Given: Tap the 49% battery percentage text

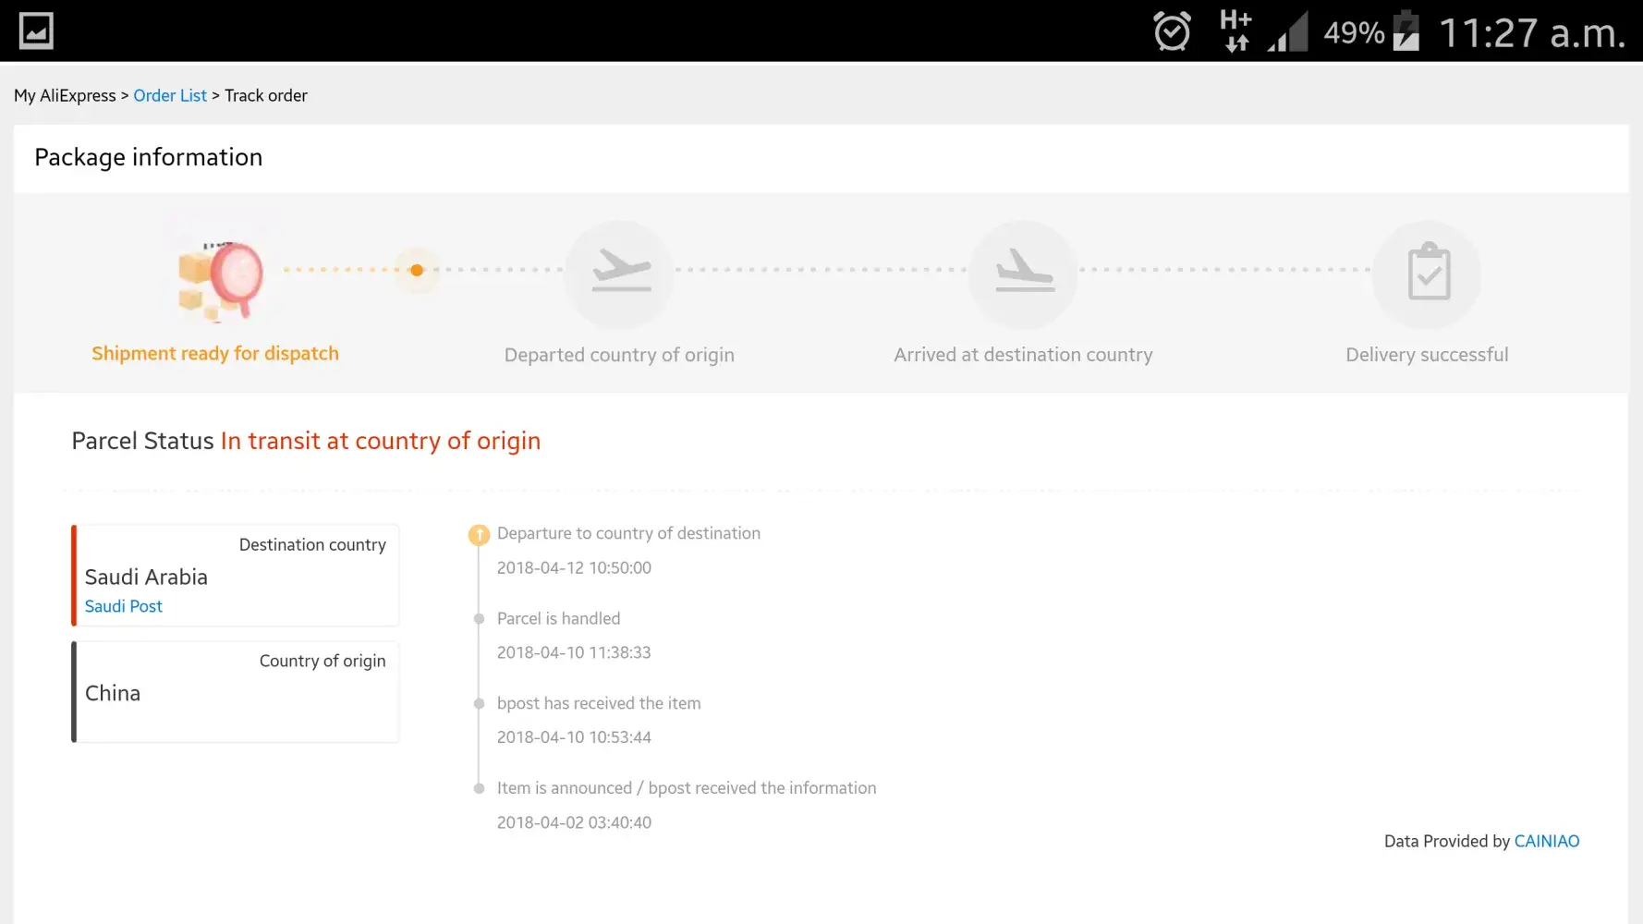Looking at the screenshot, I should [1354, 33].
